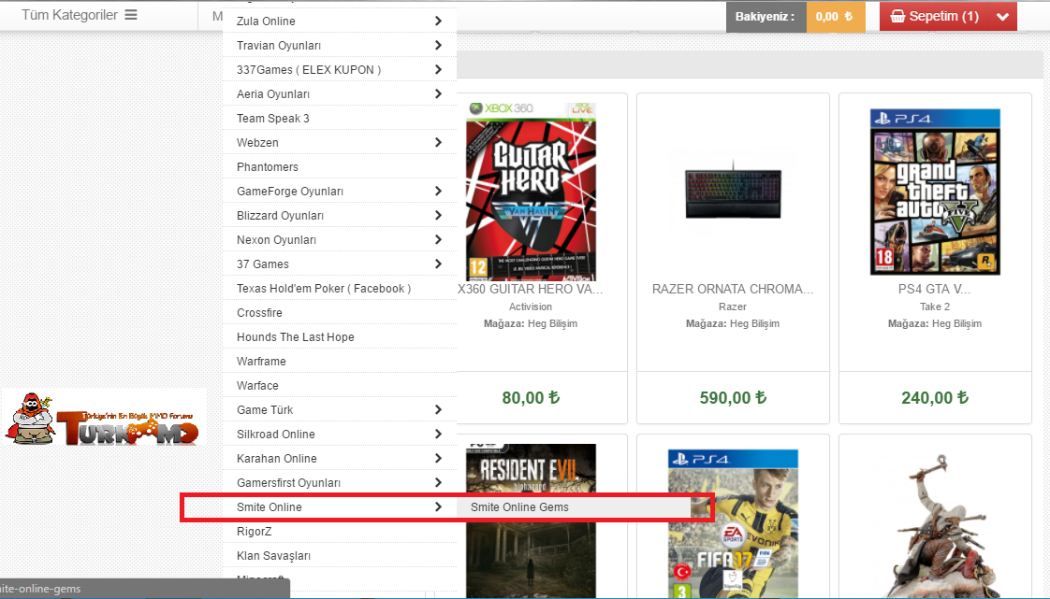Open the Razer Ornata Chroma keyboard image

734,192
